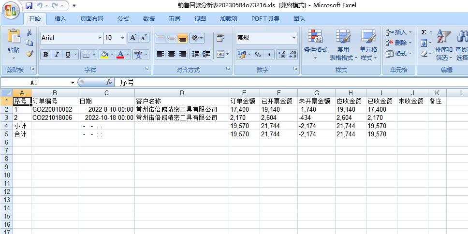Click the Percent Style icon
This screenshot has width=468, height=234.
(x=258, y=55)
